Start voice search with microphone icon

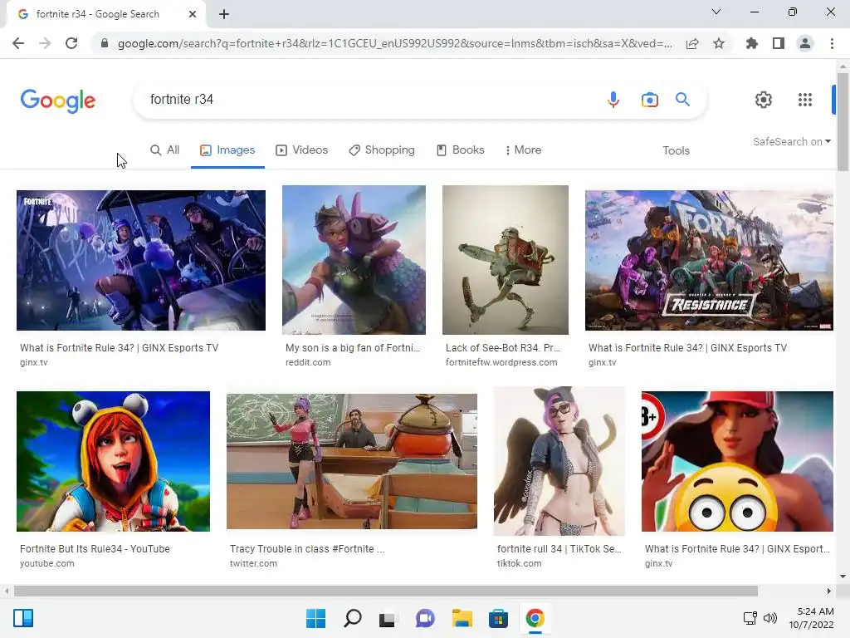tap(613, 100)
